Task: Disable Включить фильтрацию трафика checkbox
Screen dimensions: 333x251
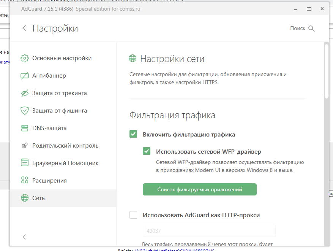Action: coord(133,134)
